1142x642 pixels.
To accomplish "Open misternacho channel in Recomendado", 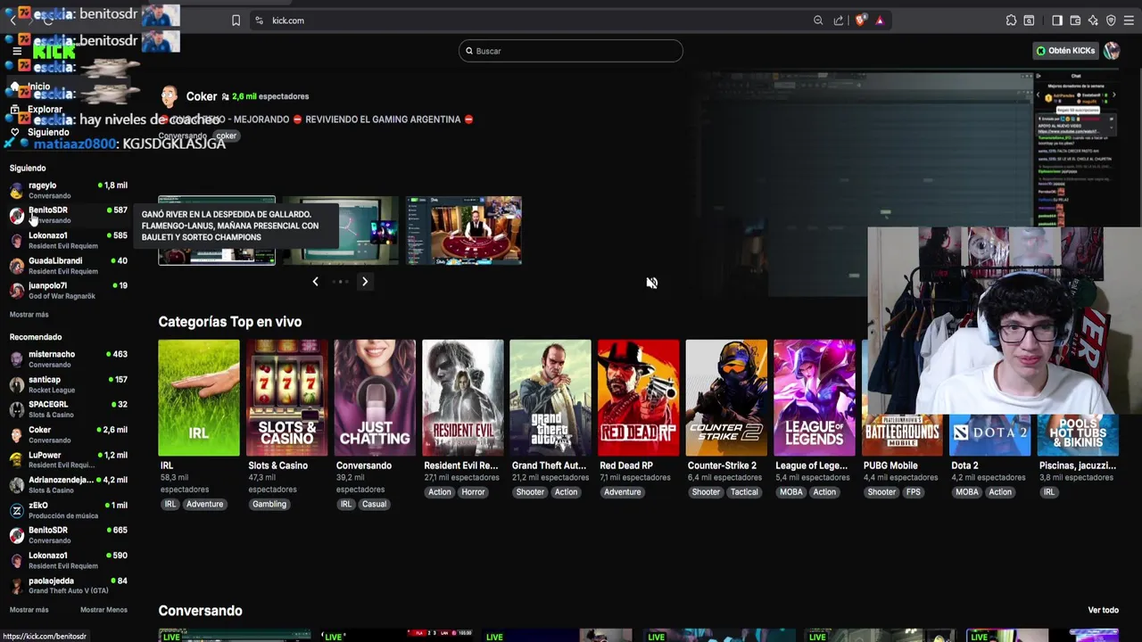I will coord(68,359).
